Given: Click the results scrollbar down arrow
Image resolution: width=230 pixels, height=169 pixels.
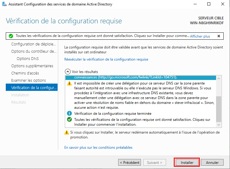Looking at the screenshot, I should (219, 124).
